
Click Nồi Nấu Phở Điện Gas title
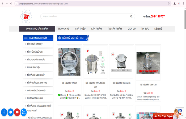coord(148,85)
